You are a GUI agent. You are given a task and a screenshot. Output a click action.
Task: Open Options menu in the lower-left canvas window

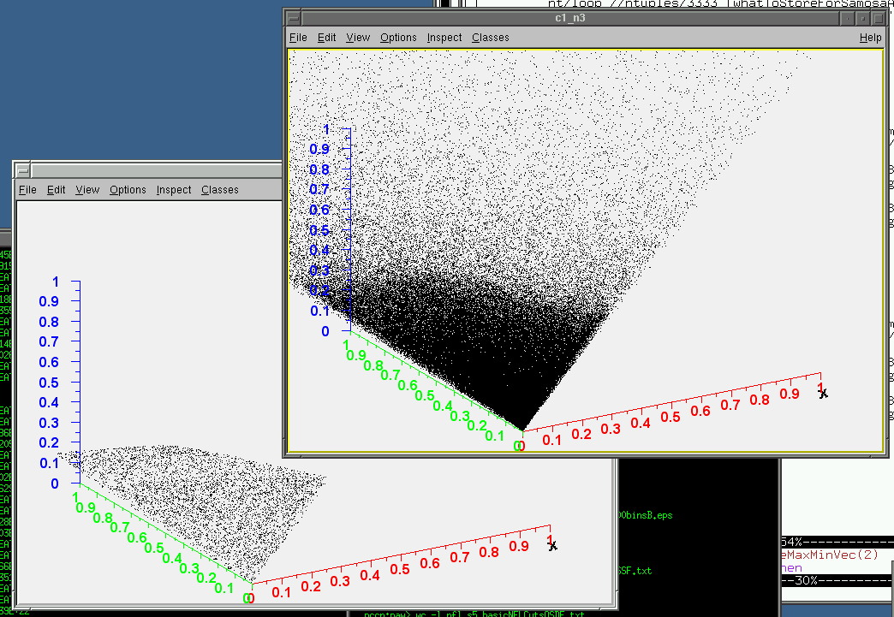(128, 190)
